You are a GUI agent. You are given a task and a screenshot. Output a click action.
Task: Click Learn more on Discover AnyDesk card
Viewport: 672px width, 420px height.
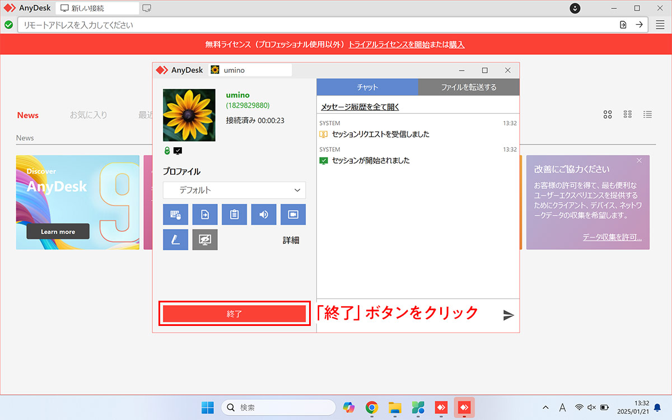[58, 232]
